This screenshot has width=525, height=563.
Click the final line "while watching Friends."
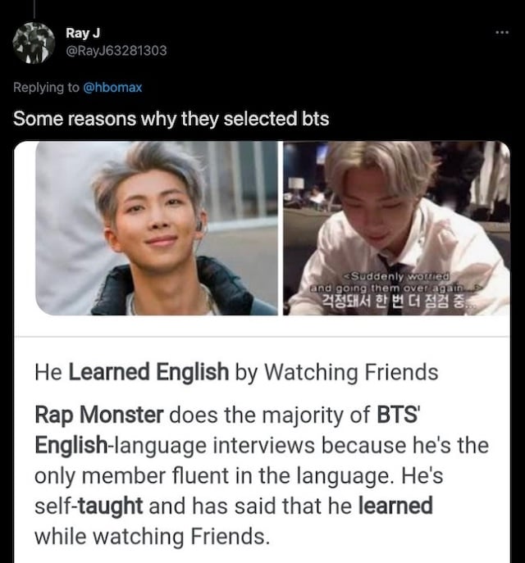(x=152, y=537)
